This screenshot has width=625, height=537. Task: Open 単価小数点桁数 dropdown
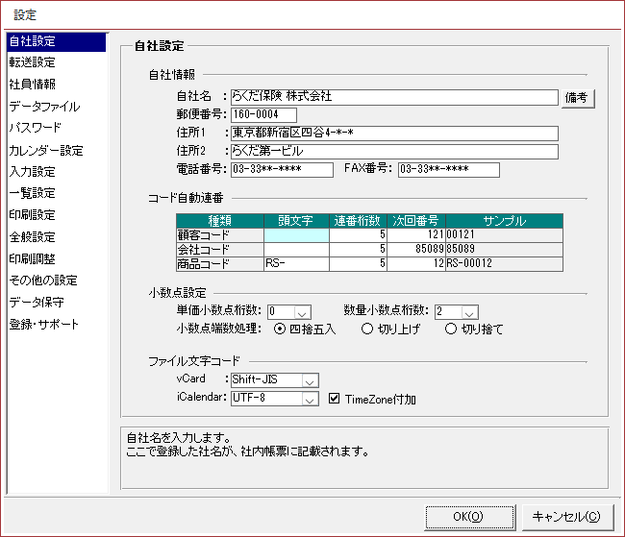tap(303, 311)
